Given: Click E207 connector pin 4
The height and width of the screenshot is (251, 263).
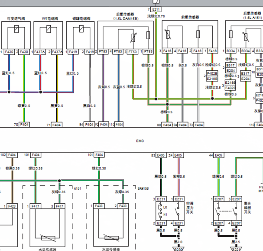Looking at the screenshot, I should pos(237,223).
